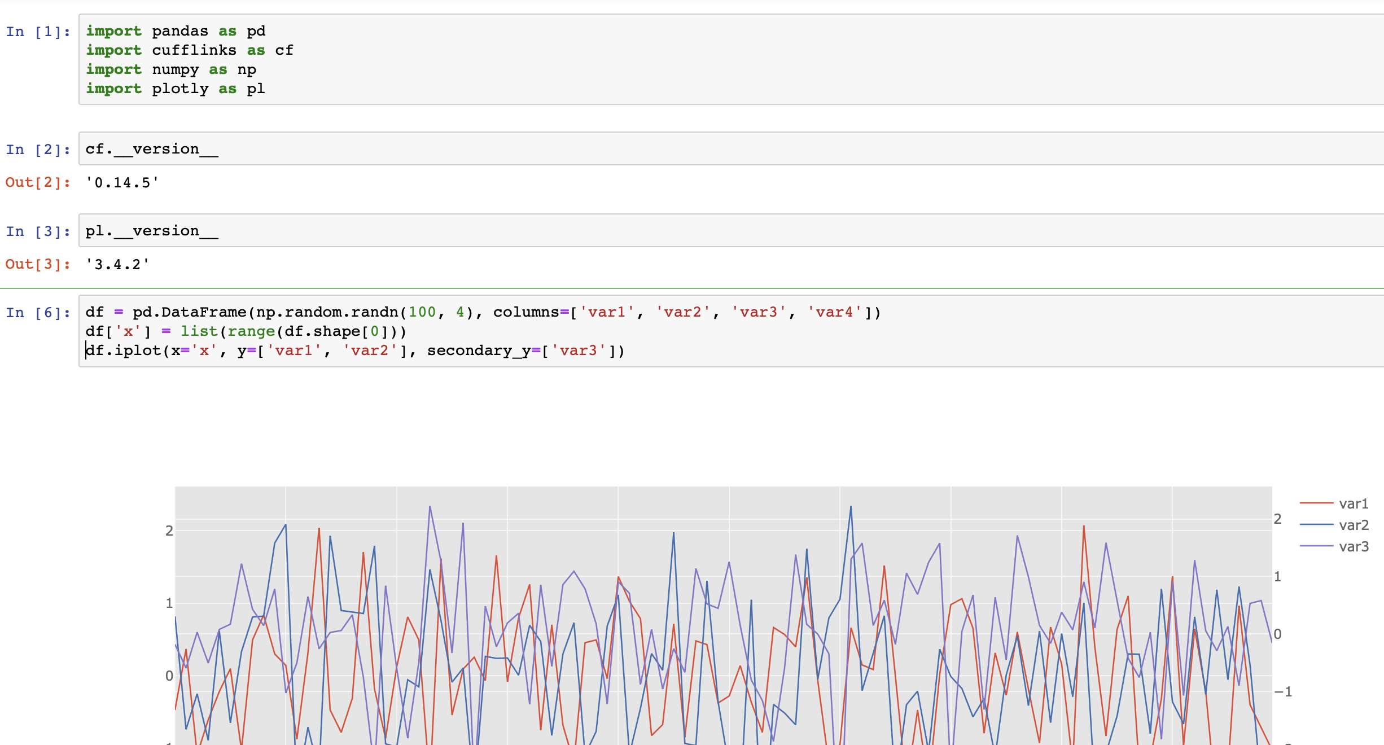The image size is (1384, 745).
Task: Click the Out[3] output prompt
Action: click(38, 264)
